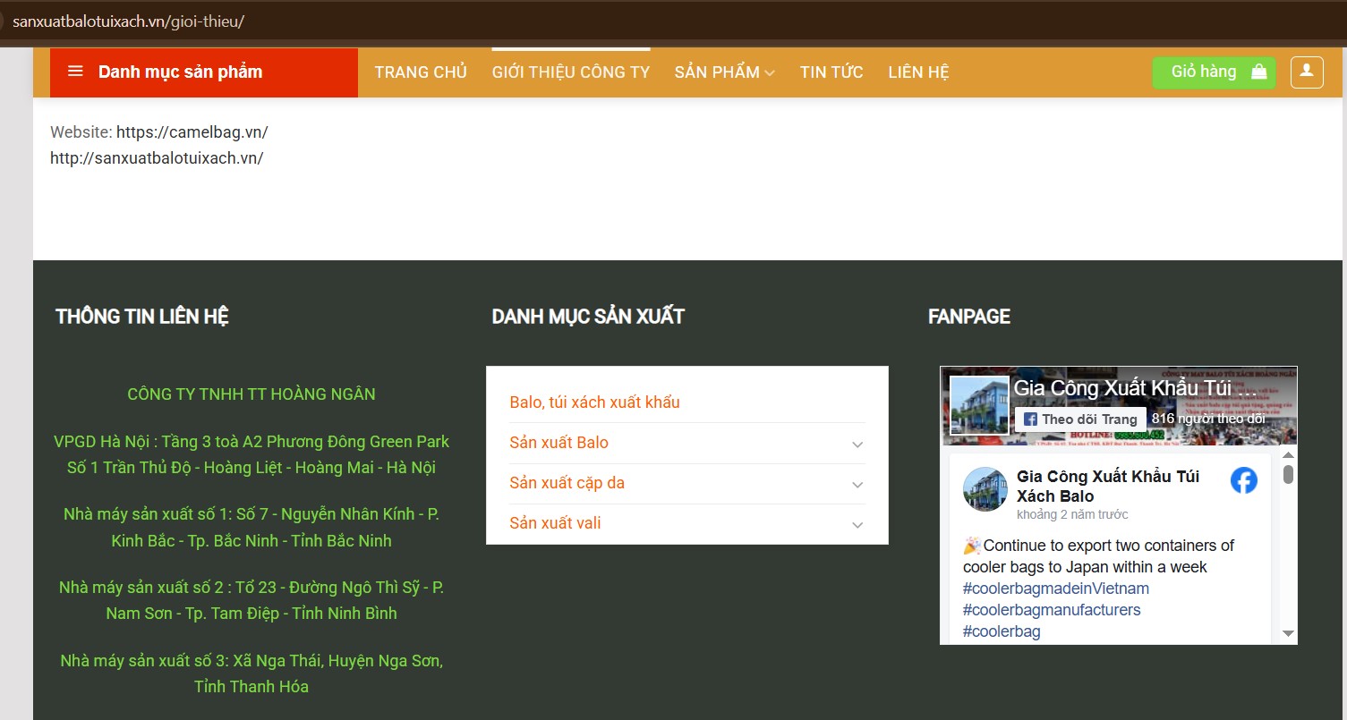This screenshot has width=1347, height=720.
Task: Open the sanxuatbalotuixach.vn link
Action: pos(157,158)
